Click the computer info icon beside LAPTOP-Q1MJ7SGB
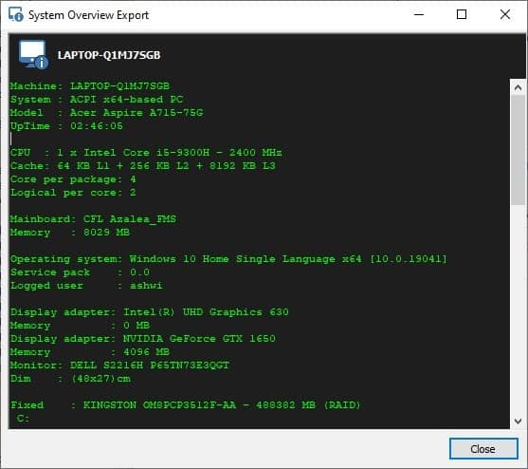This screenshot has width=528, height=469. tap(33, 54)
